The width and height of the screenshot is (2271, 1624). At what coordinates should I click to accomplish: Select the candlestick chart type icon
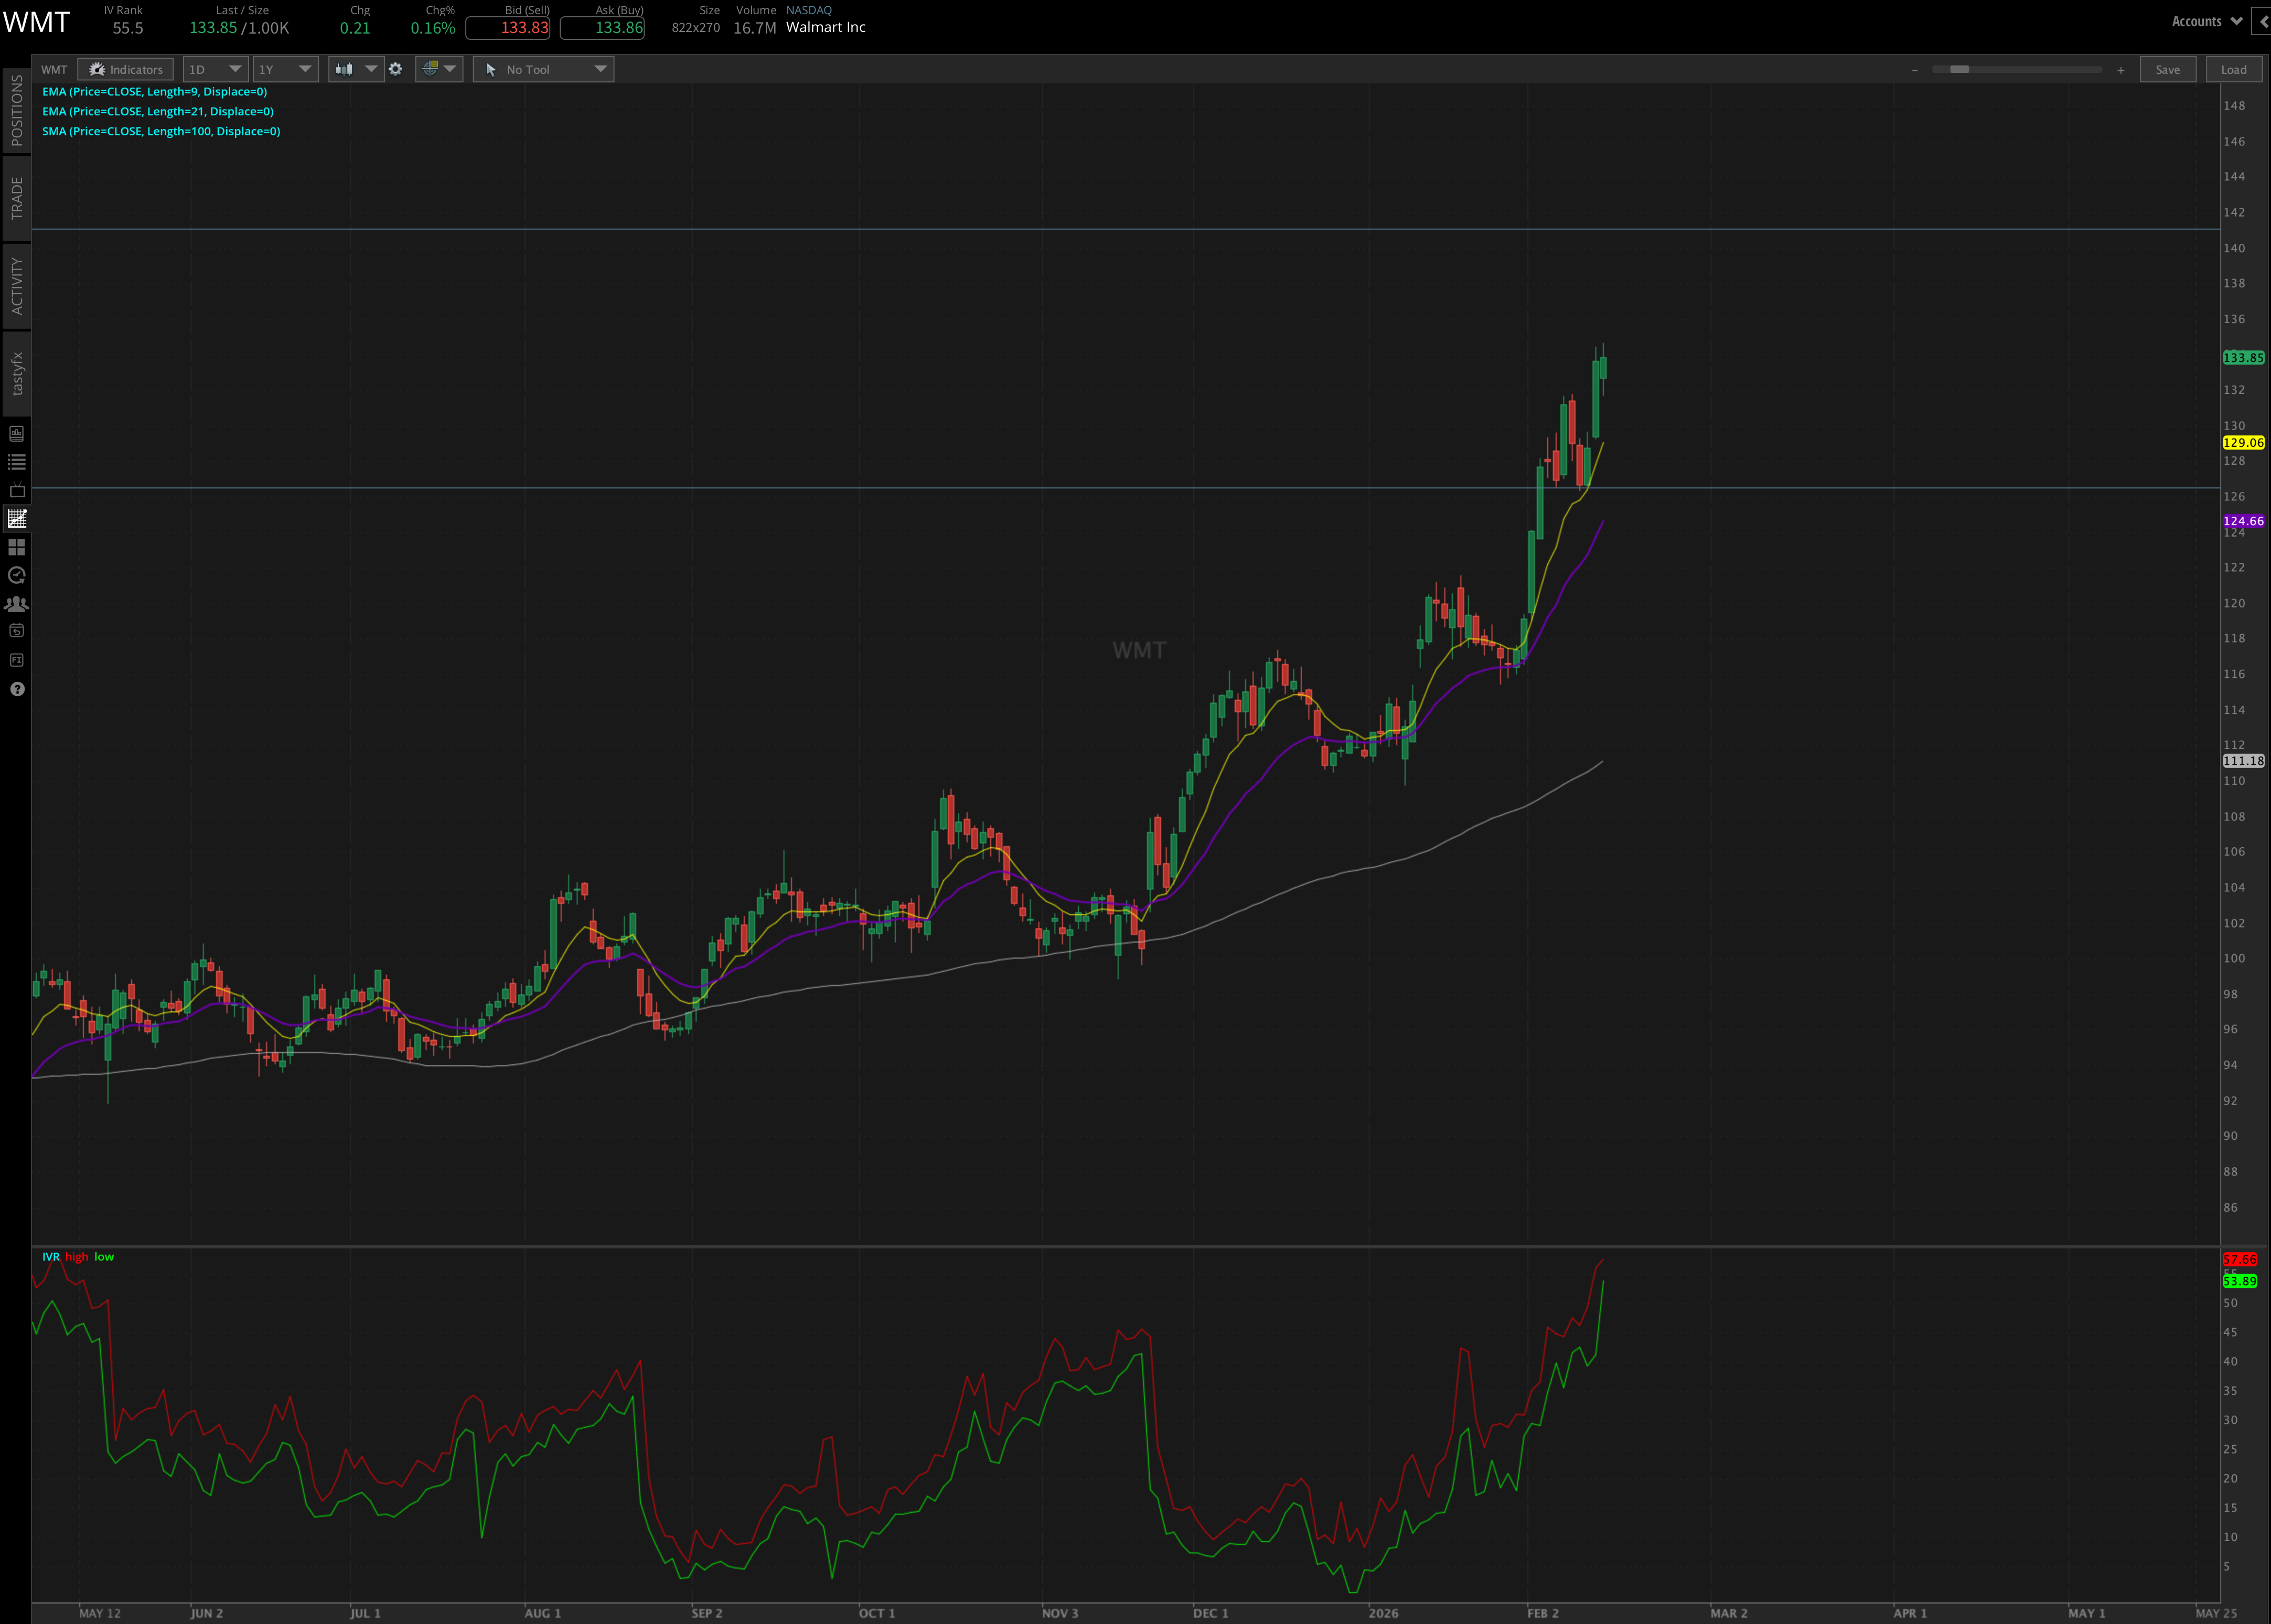(x=344, y=69)
